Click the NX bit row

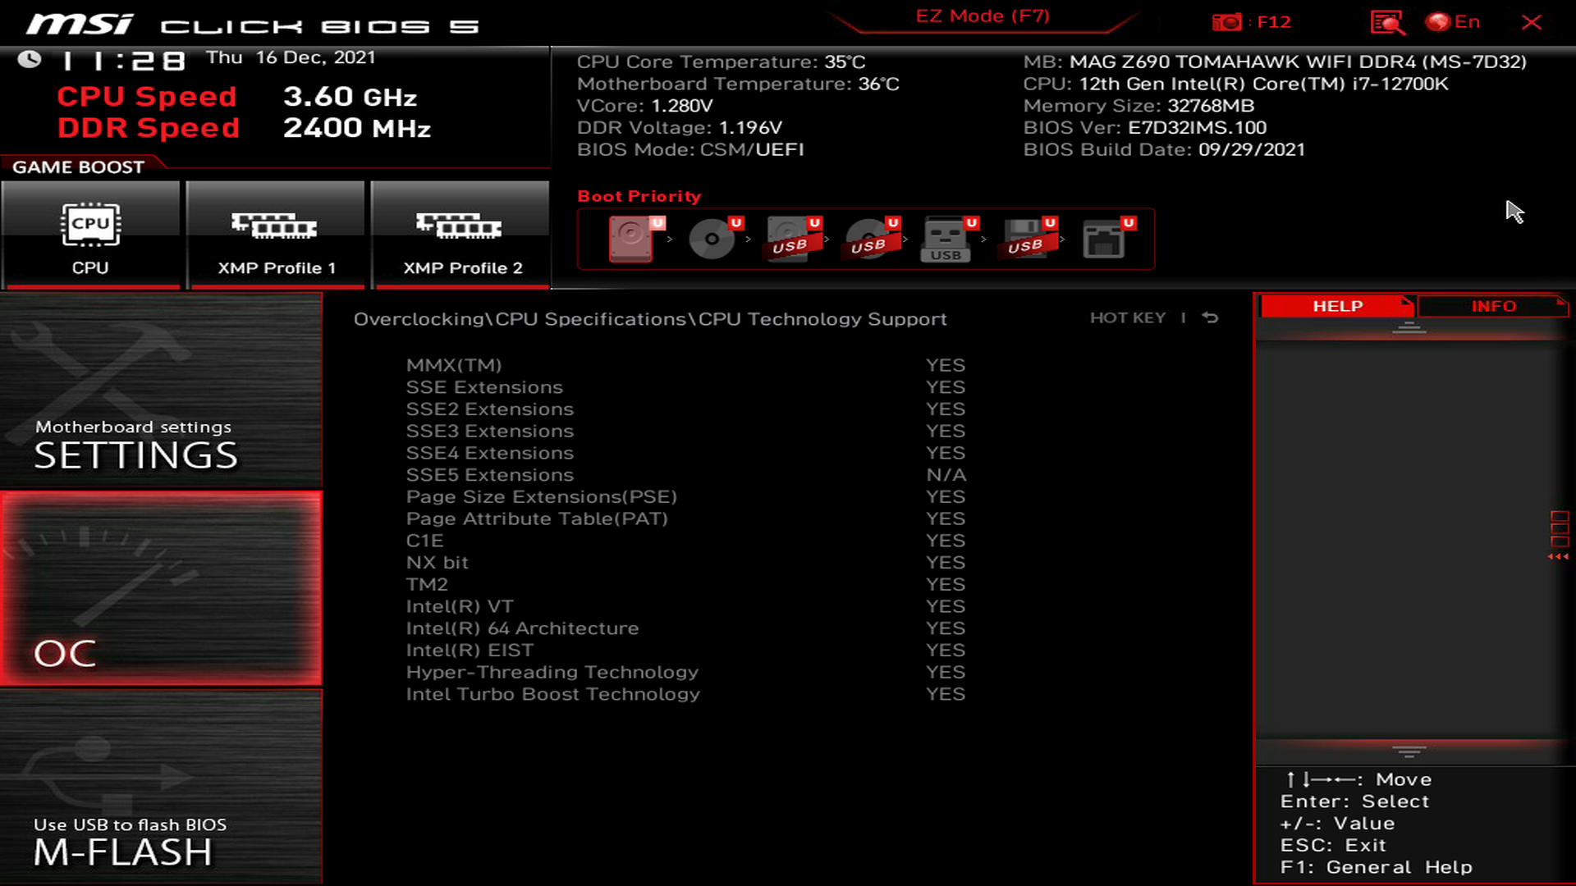tap(685, 563)
